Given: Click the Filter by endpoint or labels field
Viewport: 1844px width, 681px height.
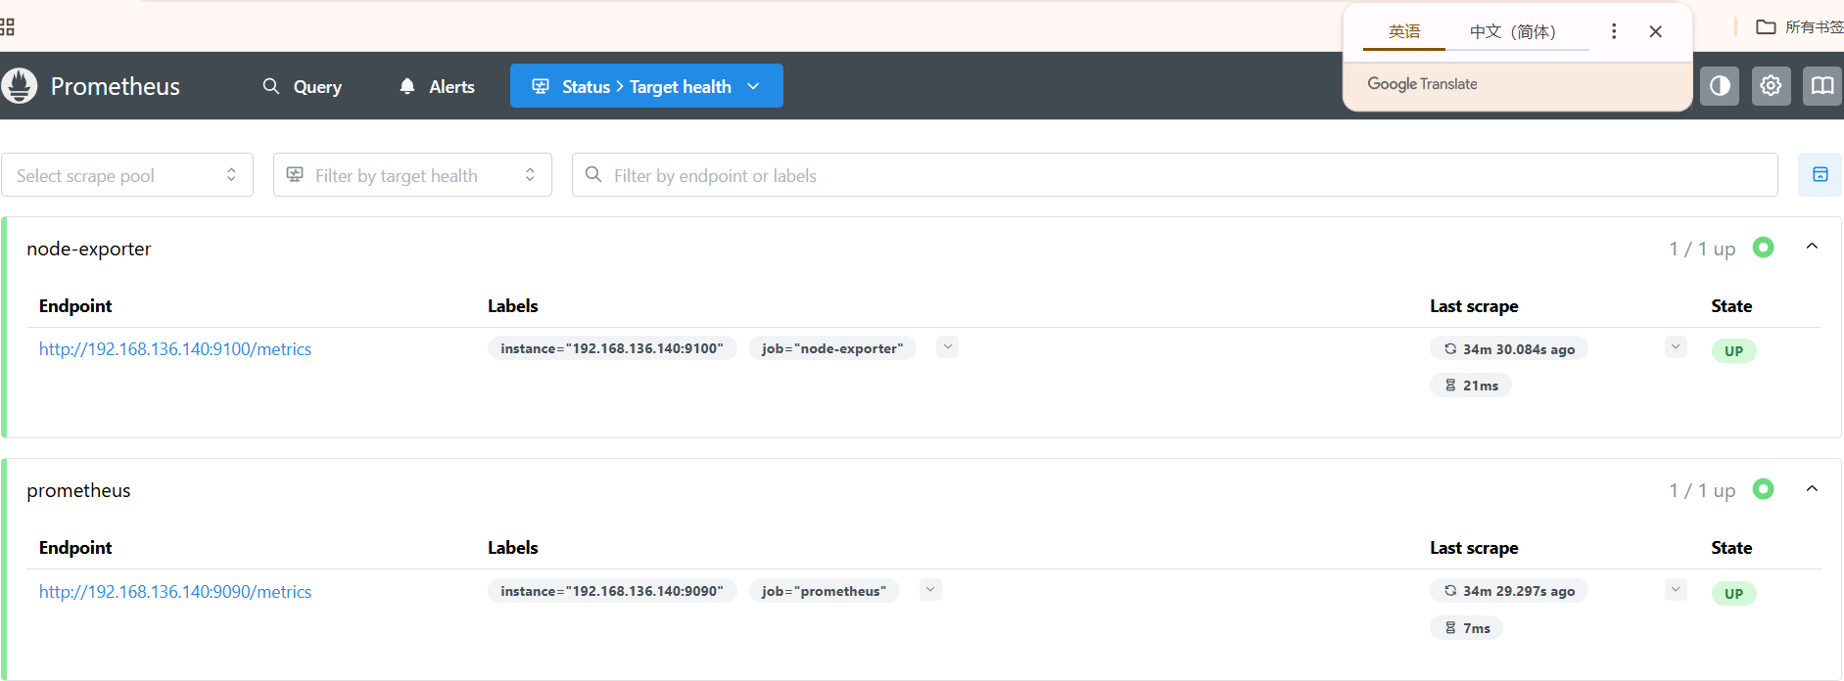Looking at the screenshot, I should coord(1175,175).
